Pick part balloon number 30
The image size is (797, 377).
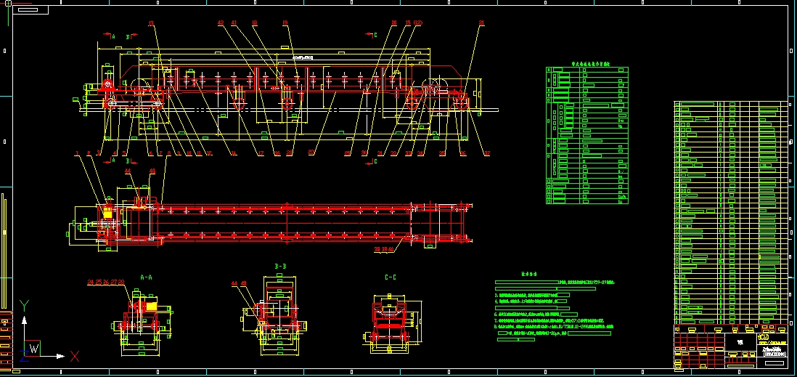click(x=364, y=154)
